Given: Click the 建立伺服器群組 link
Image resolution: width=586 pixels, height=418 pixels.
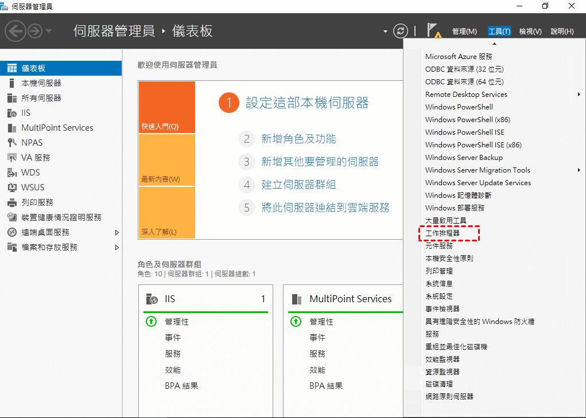Looking at the screenshot, I should (x=298, y=185).
